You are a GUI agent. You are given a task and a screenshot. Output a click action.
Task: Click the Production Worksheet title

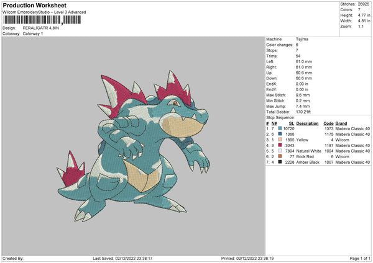tap(34, 5)
